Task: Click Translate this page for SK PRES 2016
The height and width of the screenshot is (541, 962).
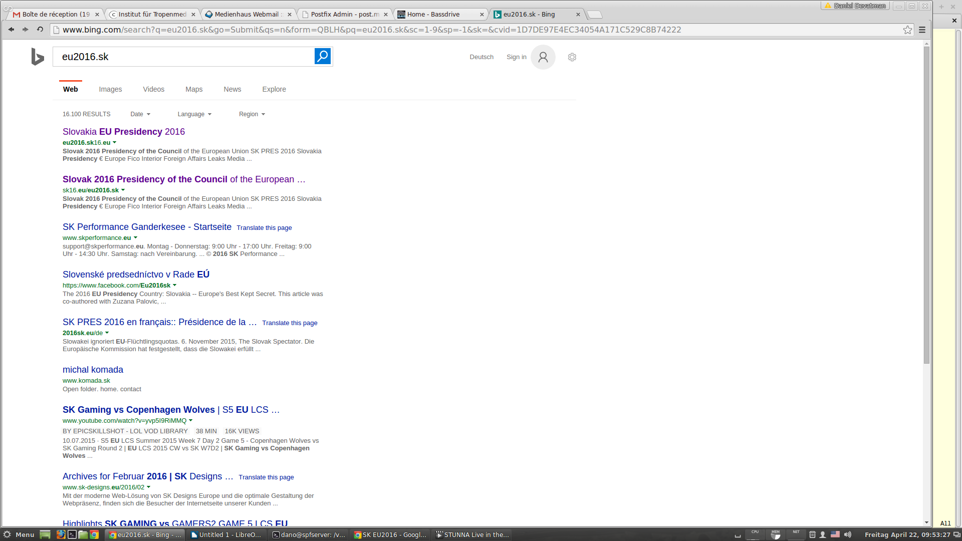Action: click(290, 323)
